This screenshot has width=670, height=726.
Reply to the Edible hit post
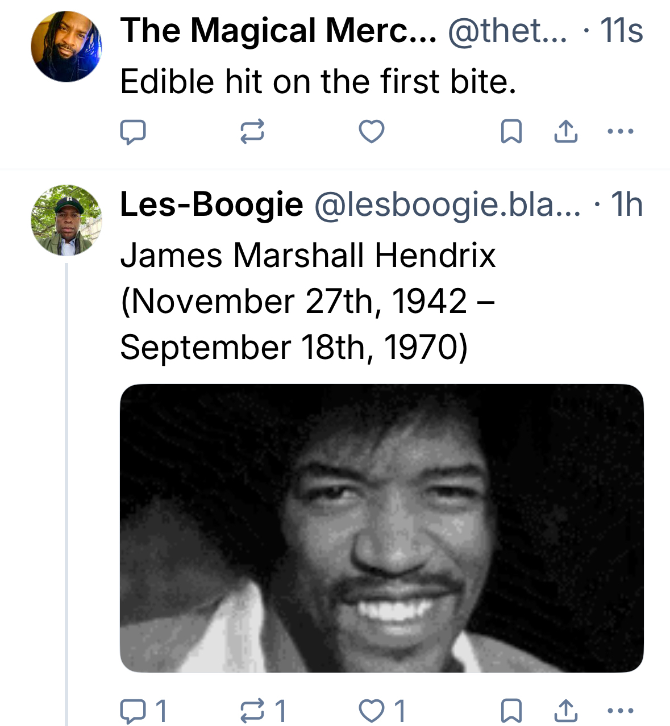click(133, 132)
